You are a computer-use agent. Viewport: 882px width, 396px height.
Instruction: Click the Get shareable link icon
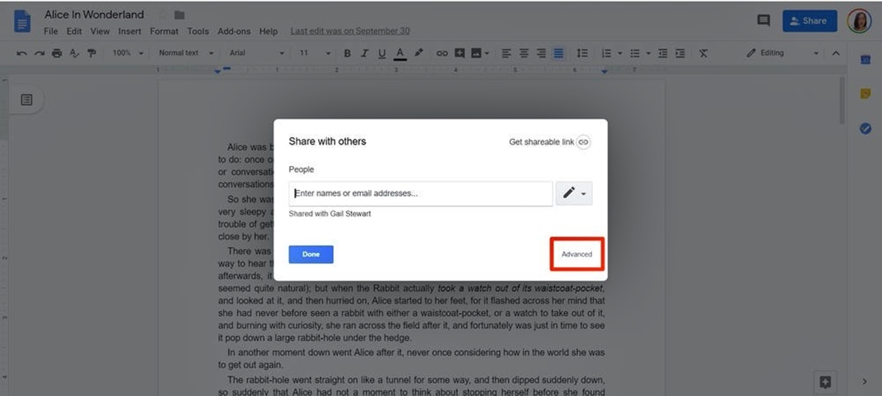[583, 142]
